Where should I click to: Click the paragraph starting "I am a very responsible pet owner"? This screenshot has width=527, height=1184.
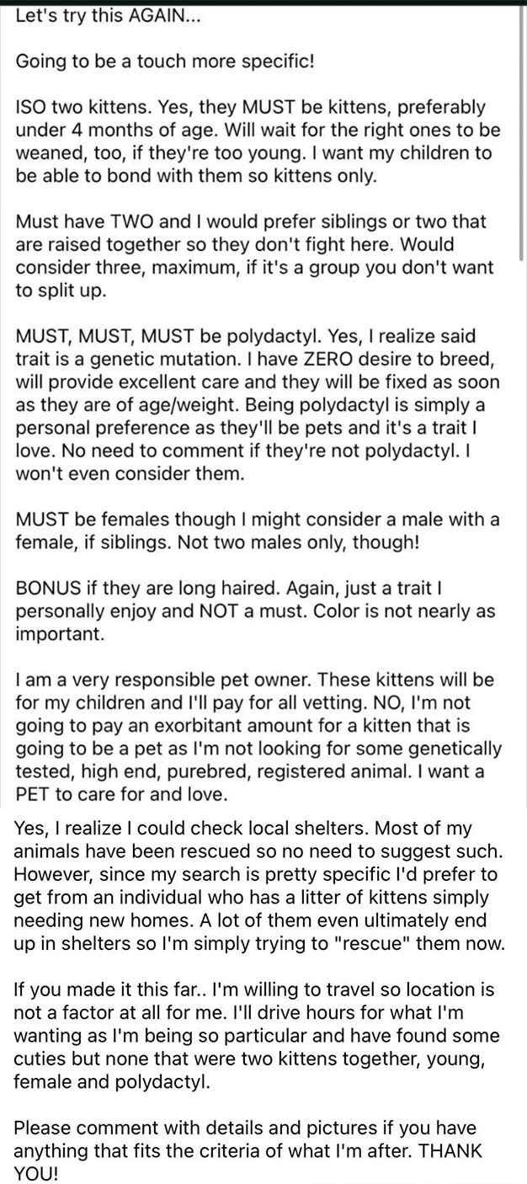pyautogui.click(x=258, y=735)
